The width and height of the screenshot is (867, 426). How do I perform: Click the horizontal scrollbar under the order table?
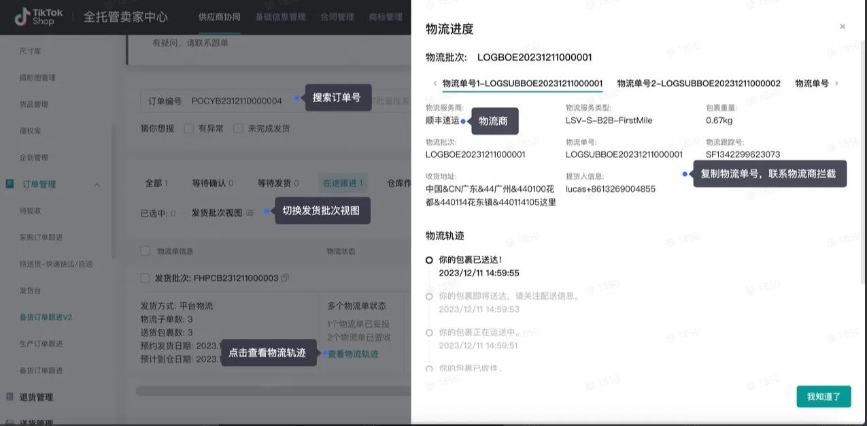point(272,391)
